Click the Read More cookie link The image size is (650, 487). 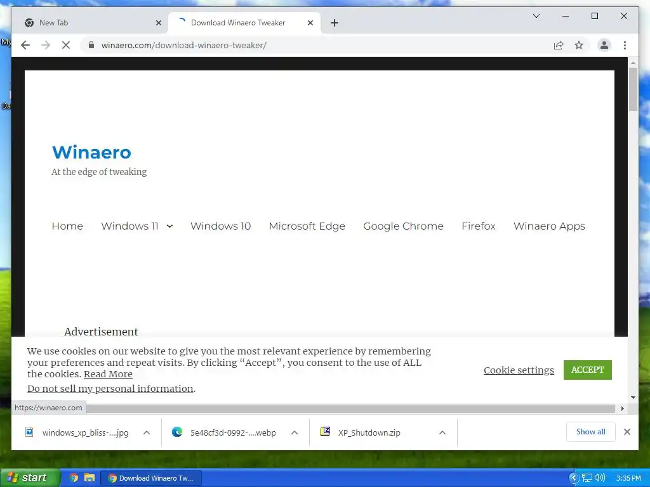[108, 374]
